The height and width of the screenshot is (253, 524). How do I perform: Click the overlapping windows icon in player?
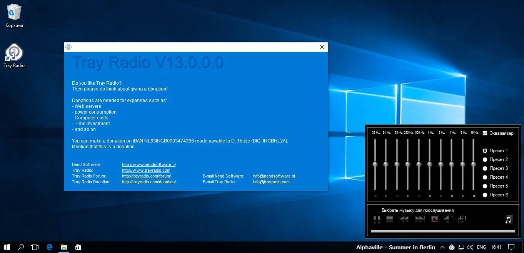[x=462, y=219]
